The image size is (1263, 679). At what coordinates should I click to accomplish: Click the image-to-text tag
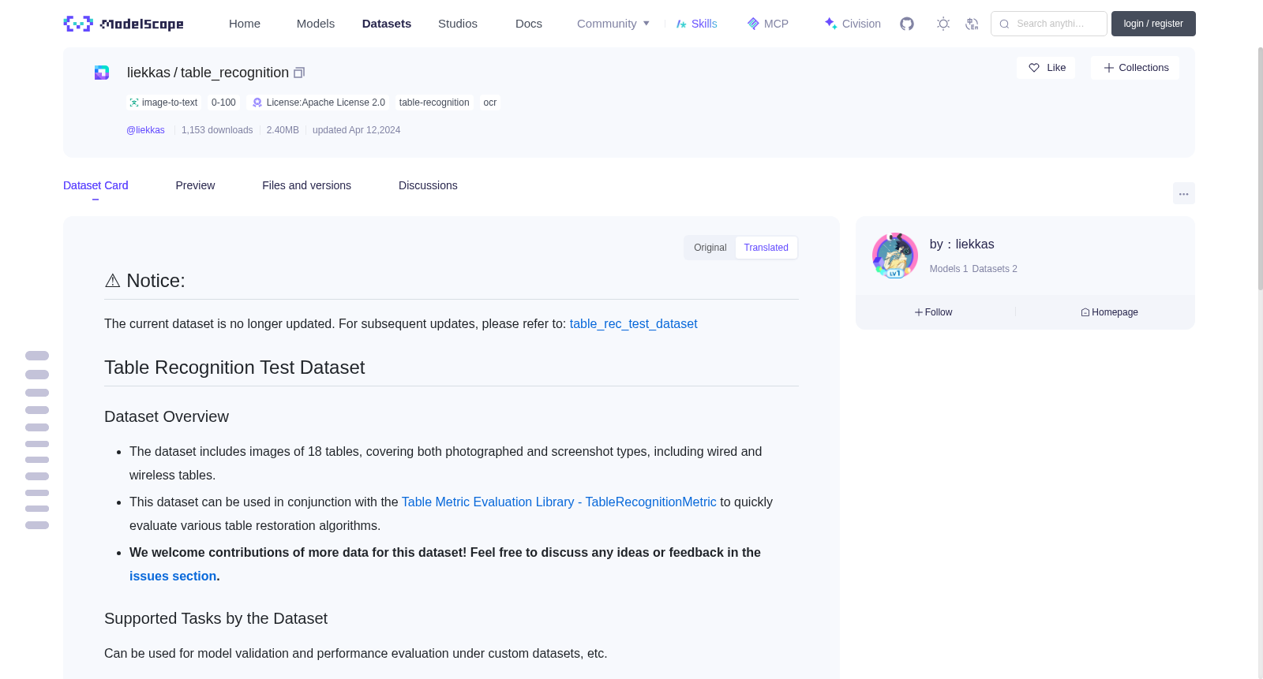coord(163,103)
